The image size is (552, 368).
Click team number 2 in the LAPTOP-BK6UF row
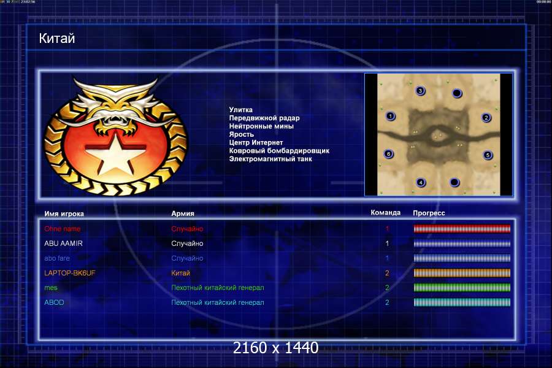387,273
